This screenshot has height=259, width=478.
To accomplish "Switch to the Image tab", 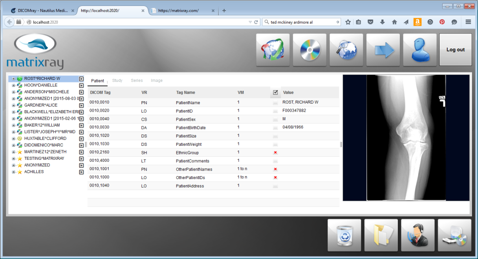I will pos(157,80).
